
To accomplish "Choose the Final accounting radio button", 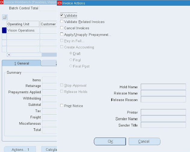I will [x=71, y=60].
